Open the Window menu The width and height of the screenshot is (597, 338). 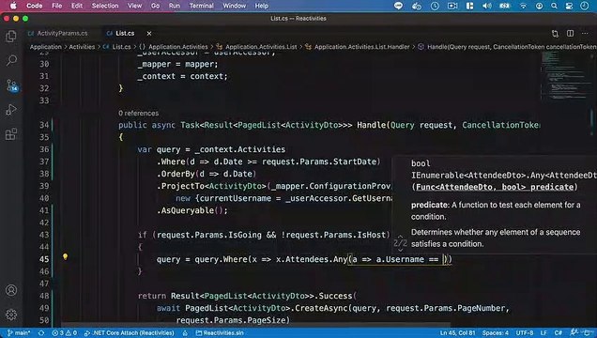[x=234, y=6]
